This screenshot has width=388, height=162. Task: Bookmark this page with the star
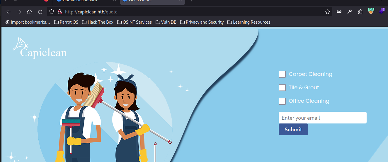tap(328, 12)
